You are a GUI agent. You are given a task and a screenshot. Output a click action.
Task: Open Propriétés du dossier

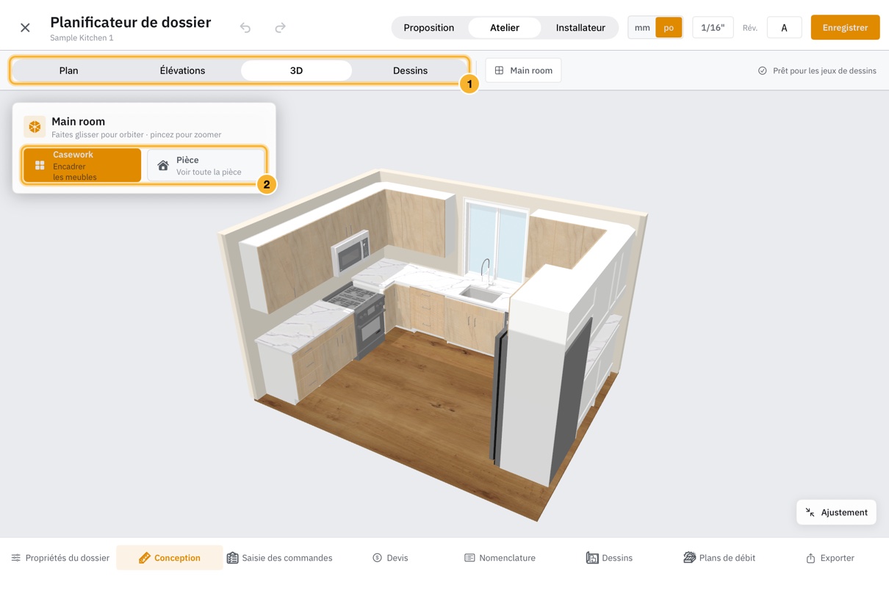(x=60, y=558)
